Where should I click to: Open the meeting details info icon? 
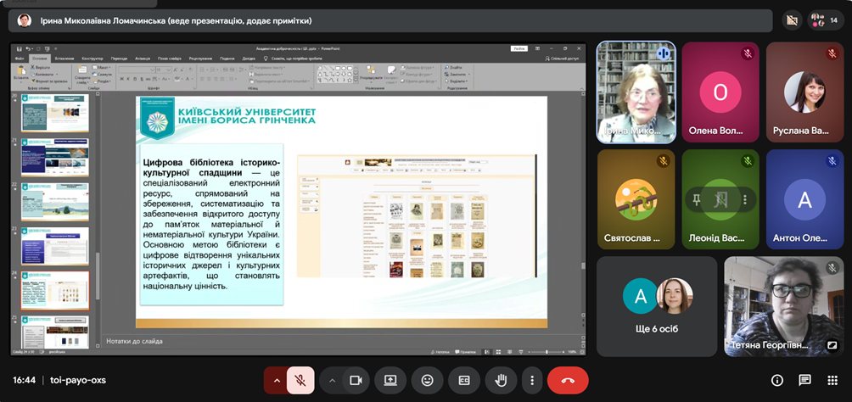click(x=776, y=381)
